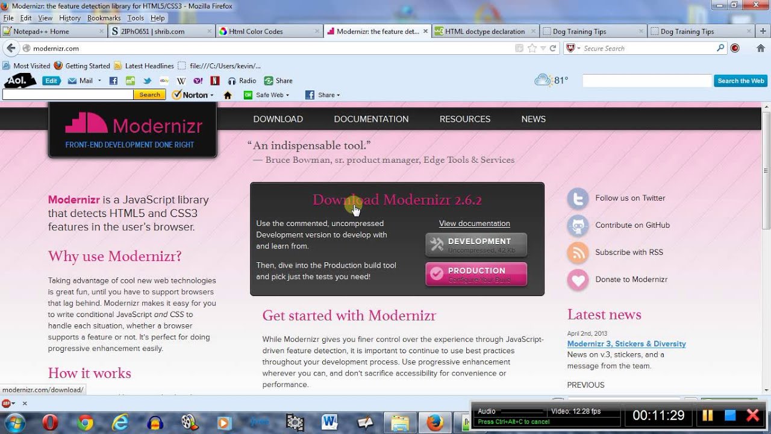771x434 pixels.
Task: Click the Aol. logo in toolbar
Action: [x=20, y=80]
